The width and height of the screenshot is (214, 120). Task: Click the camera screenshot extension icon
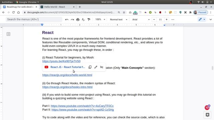(x=130, y=12)
